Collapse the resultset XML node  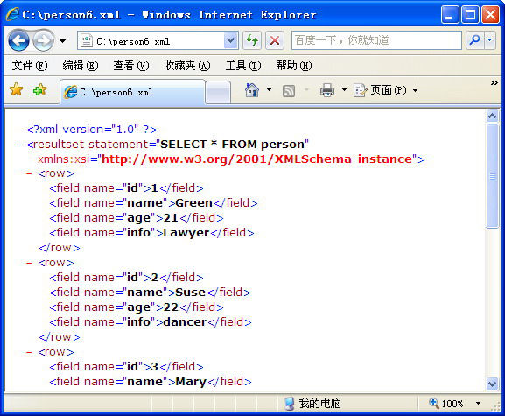(x=18, y=145)
